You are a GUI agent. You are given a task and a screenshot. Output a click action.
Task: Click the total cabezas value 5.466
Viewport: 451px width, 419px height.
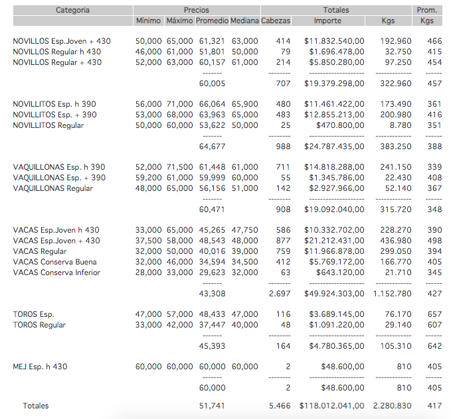pos(280,406)
